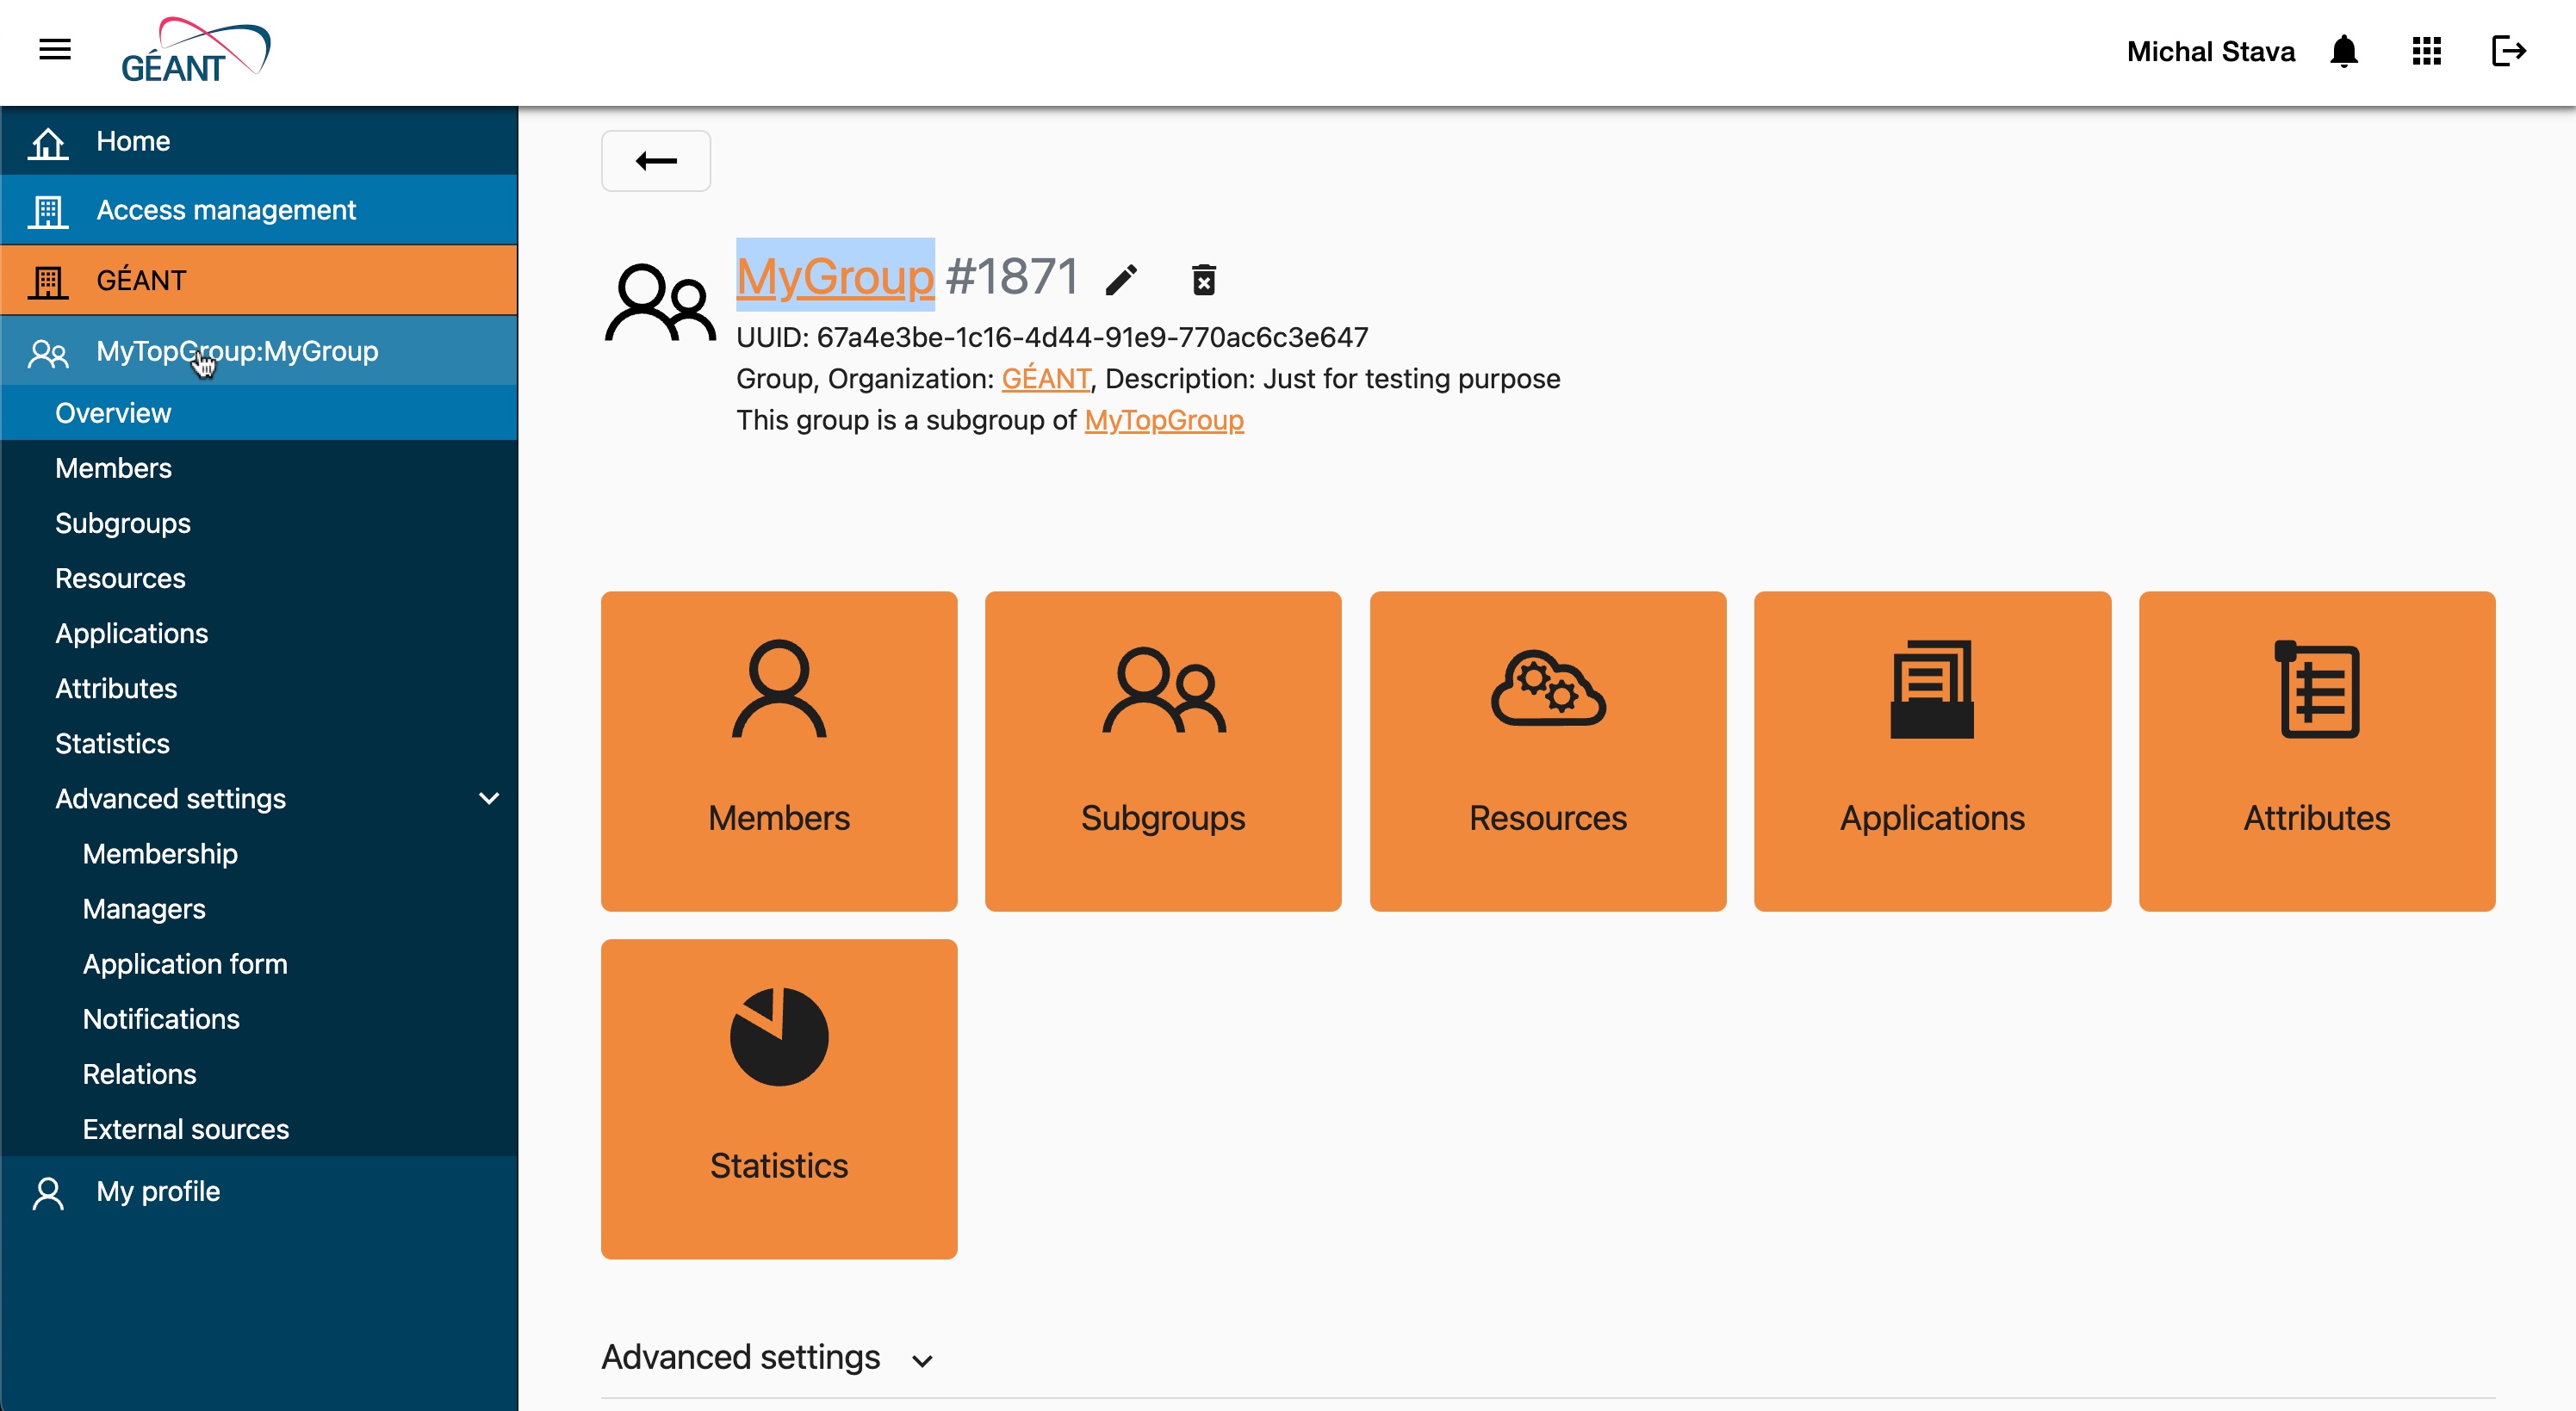Image resolution: width=2576 pixels, height=1411 pixels.
Task: Open External sources in sidebar
Action: (x=259, y=1129)
